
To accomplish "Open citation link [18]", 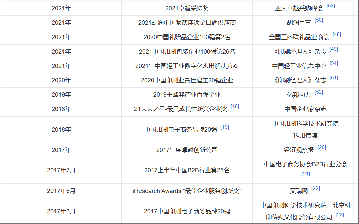I will pyautogui.click(x=235, y=107).
